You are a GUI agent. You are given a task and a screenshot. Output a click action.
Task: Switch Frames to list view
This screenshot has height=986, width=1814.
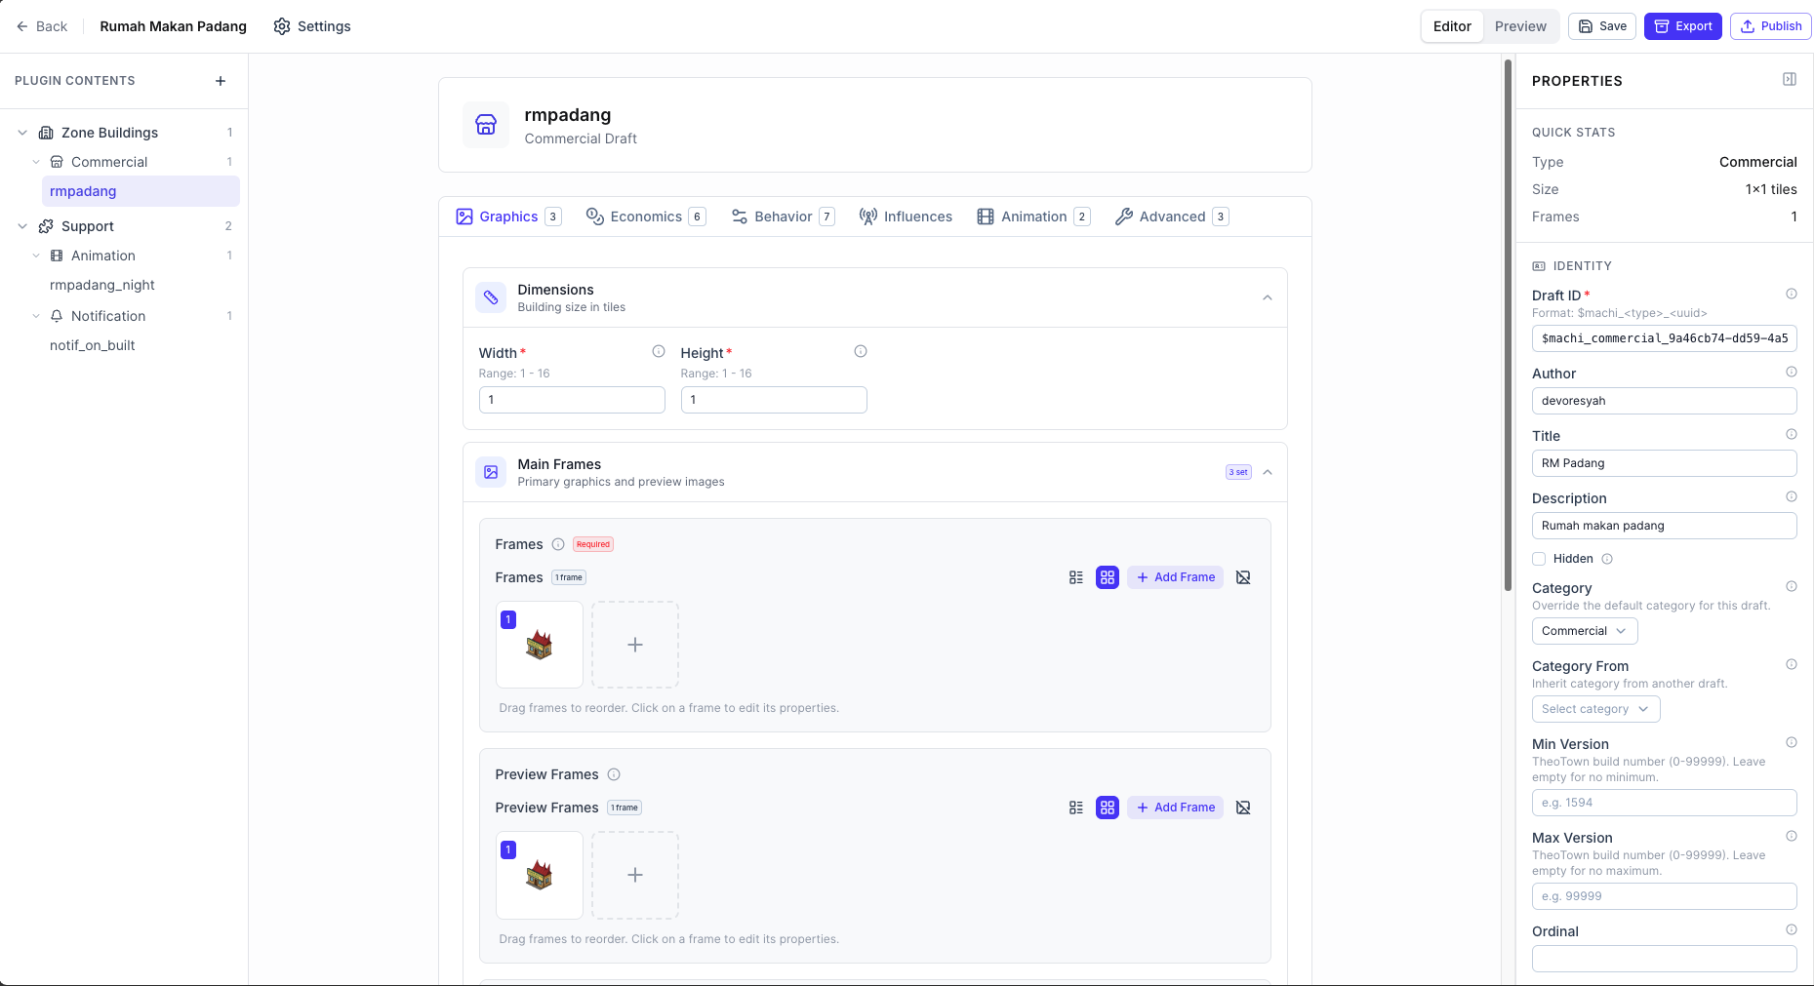coord(1075,576)
